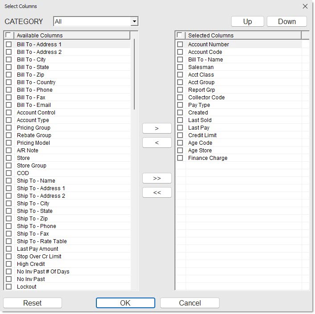Enable the Pricing Group checkbox
The height and width of the screenshot is (314, 315).
click(x=8, y=128)
